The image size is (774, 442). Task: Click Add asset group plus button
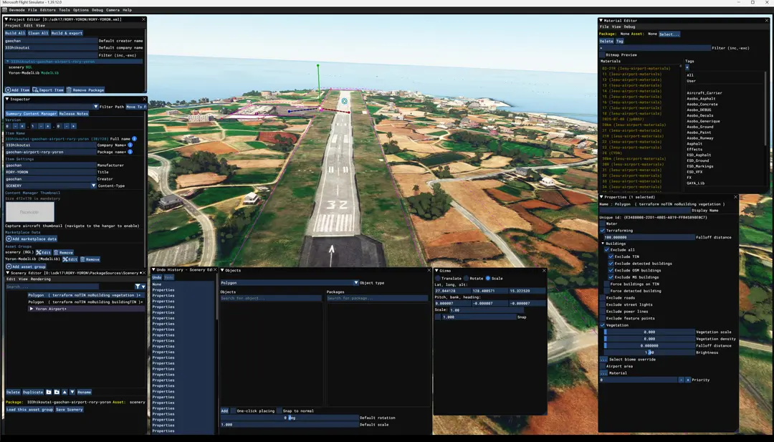tap(26, 266)
